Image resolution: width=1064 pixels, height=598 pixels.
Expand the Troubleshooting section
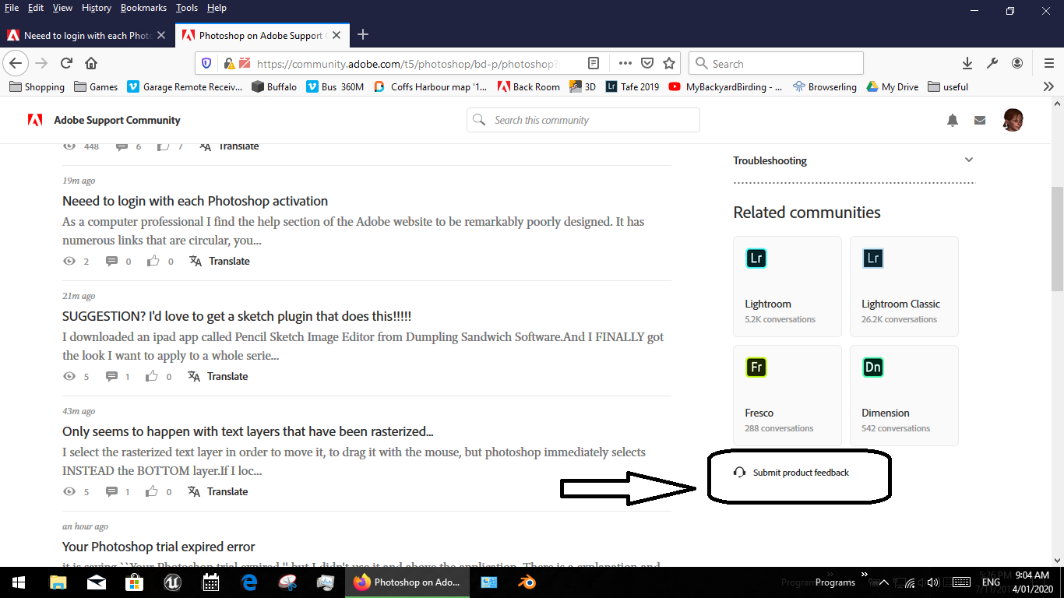pos(969,160)
